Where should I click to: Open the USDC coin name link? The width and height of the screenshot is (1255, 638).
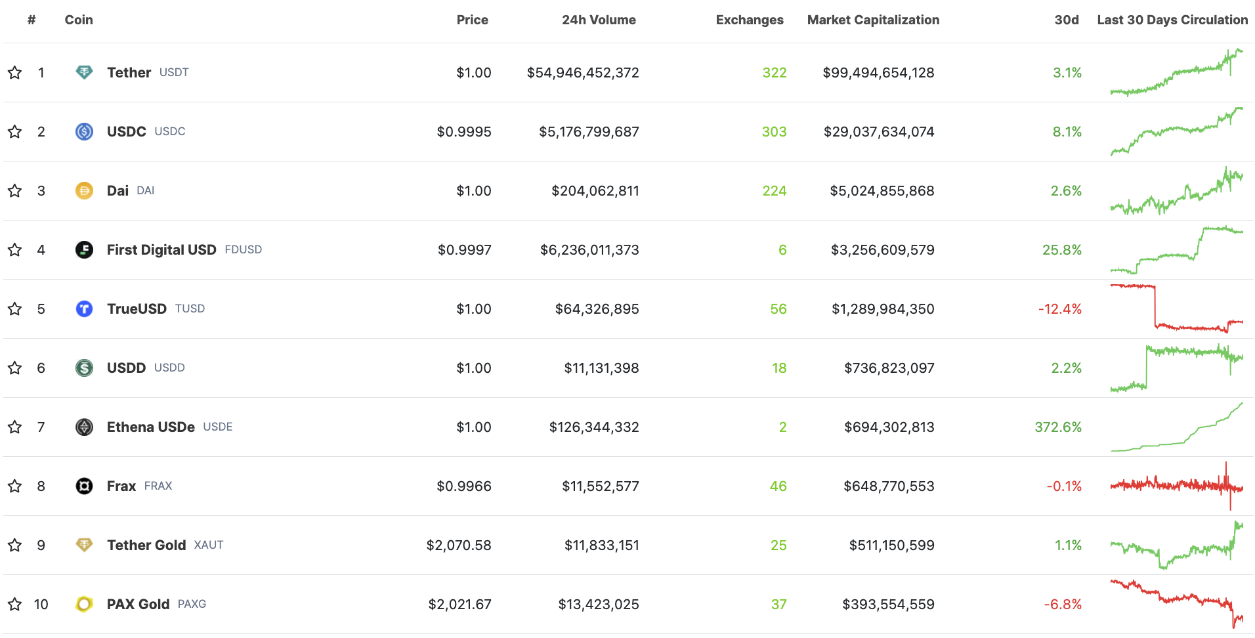(127, 131)
